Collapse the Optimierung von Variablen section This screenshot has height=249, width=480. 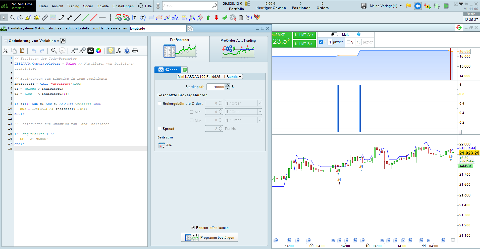pos(6,41)
